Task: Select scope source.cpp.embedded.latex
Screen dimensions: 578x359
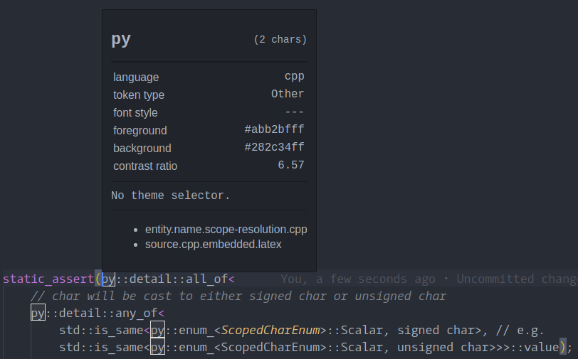Action: point(213,245)
